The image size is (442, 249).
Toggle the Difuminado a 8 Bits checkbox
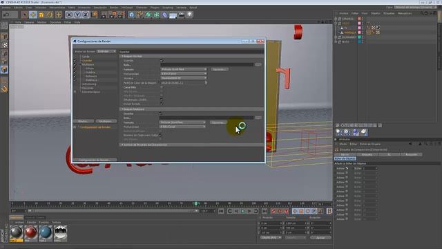click(162, 100)
